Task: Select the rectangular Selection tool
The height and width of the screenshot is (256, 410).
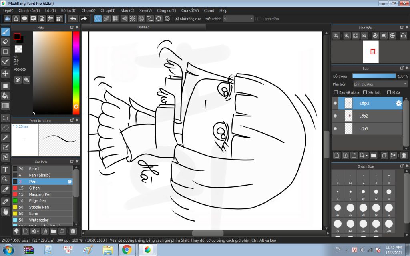Action: click(6, 118)
